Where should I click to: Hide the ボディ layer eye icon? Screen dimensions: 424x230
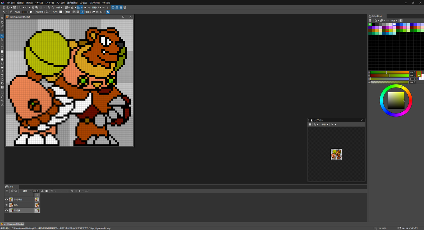coord(6,205)
